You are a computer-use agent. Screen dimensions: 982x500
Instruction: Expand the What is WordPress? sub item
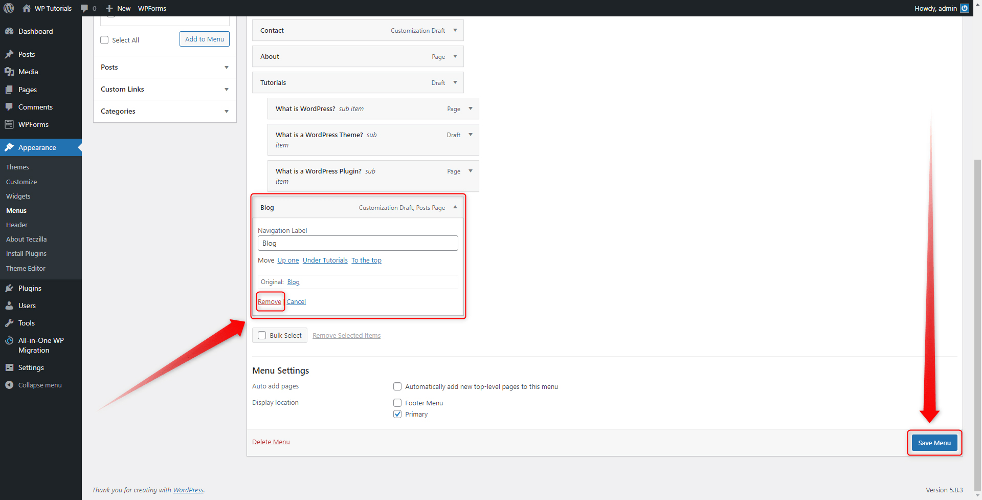click(x=471, y=108)
